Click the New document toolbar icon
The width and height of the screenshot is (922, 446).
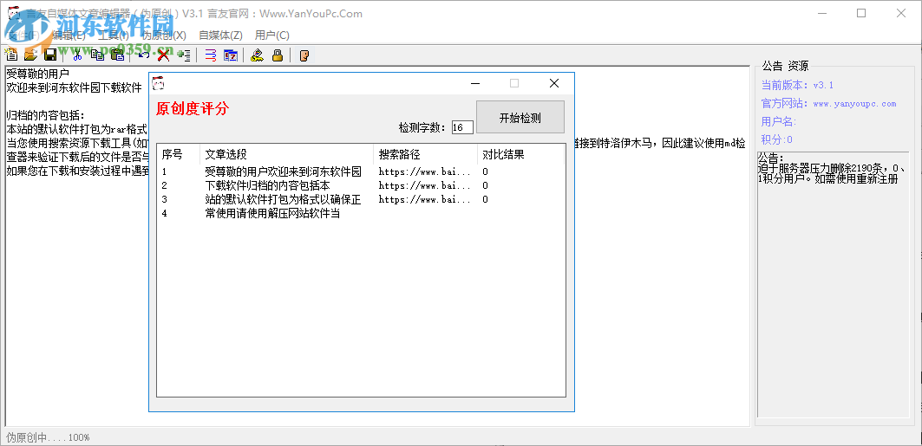[12, 55]
